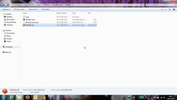177x100 pixels.
Task: Toggle the preview pane
Action: pos(169,9)
